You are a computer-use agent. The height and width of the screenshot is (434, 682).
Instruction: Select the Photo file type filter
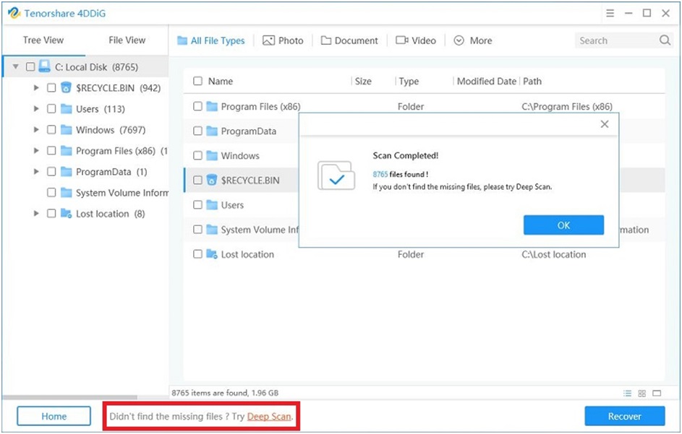tap(284, 40)
